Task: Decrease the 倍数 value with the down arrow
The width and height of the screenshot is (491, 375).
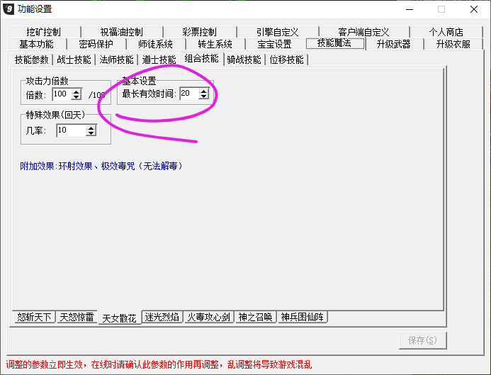Action: coord(77,97)
